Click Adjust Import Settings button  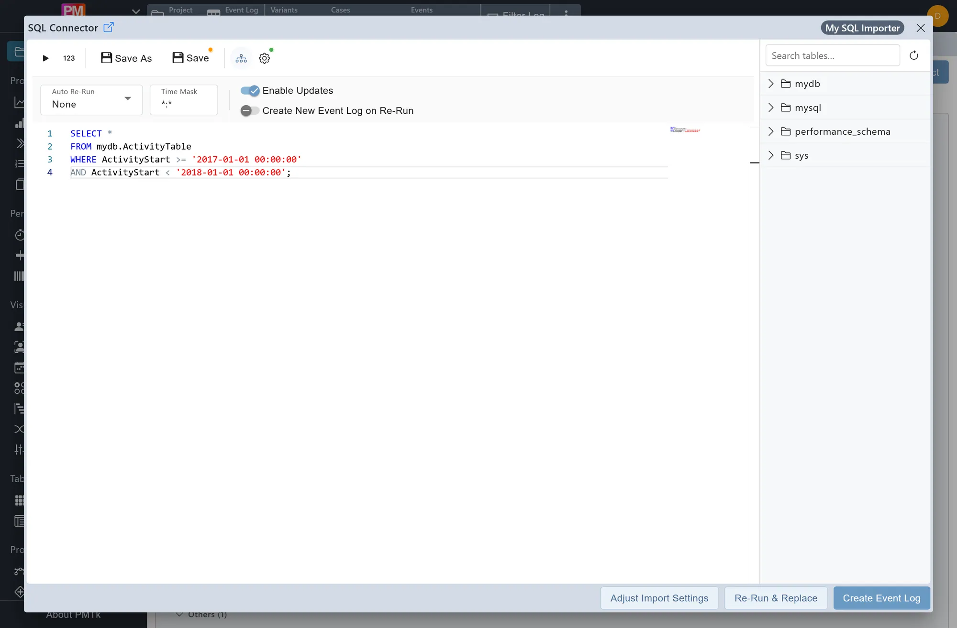[659, 598]
